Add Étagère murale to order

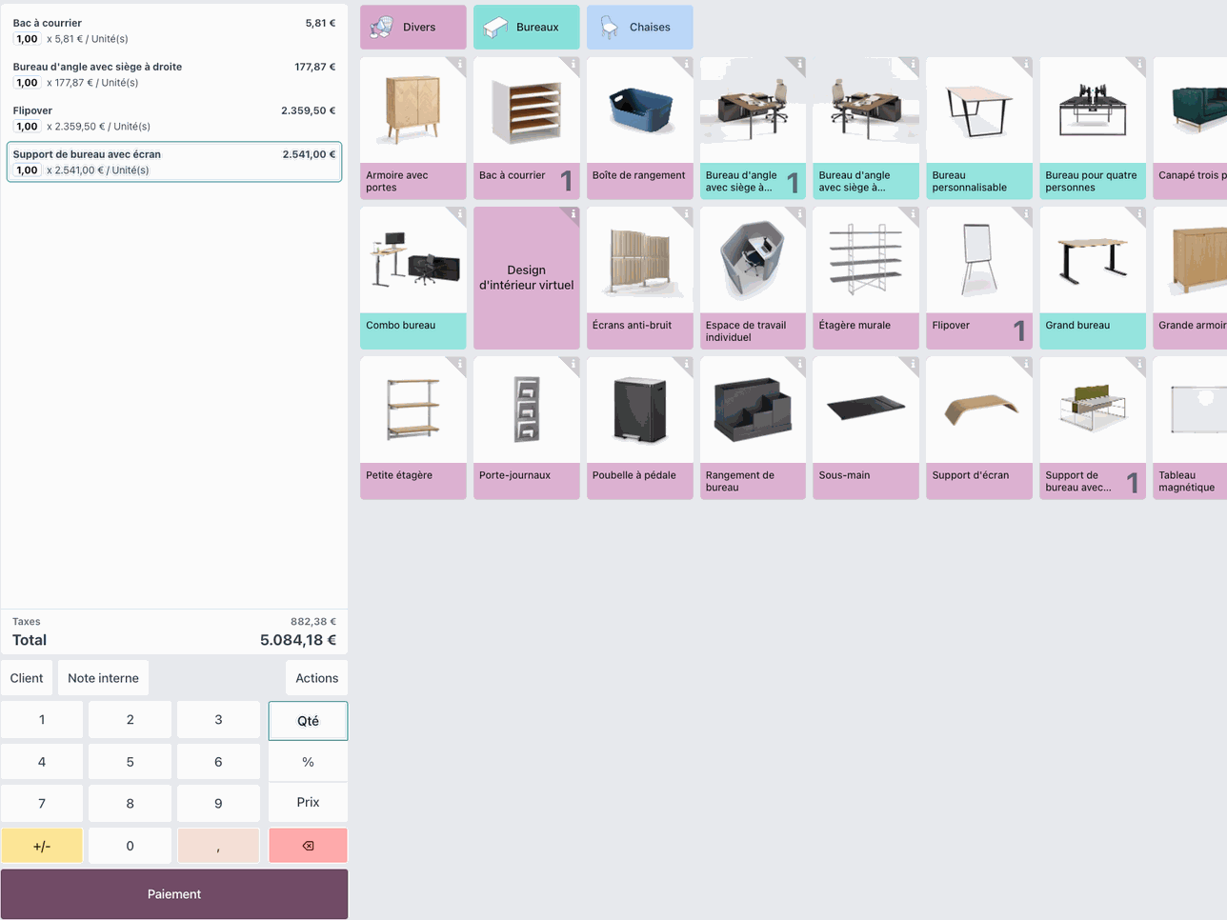866,278
